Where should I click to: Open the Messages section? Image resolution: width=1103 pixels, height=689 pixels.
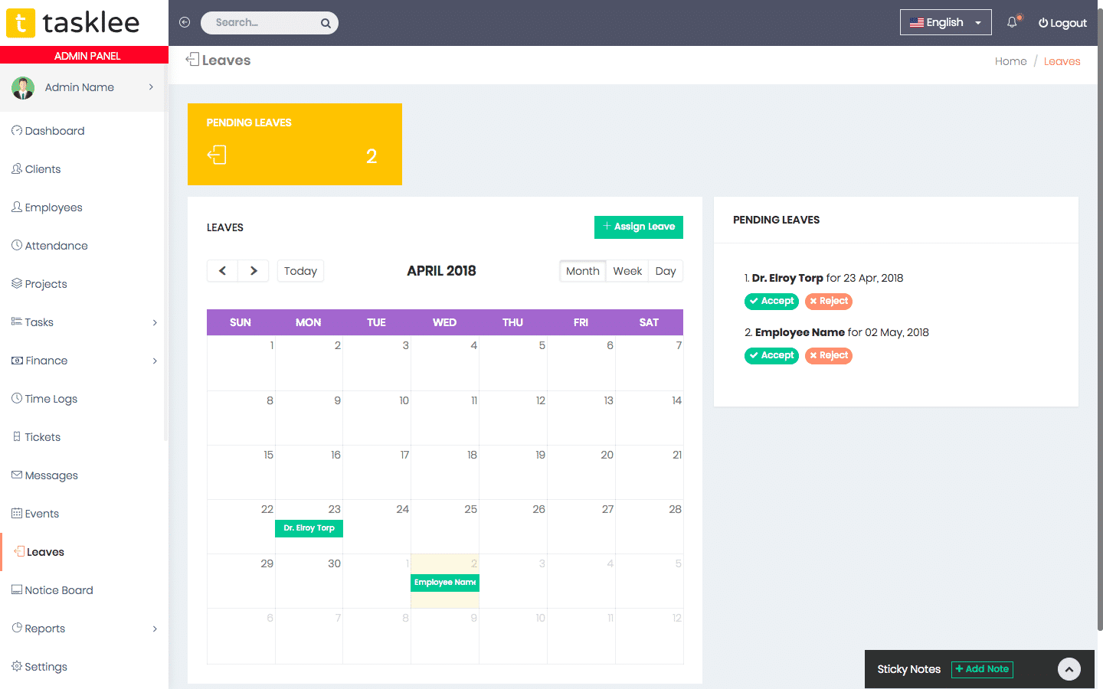(51, 475)
